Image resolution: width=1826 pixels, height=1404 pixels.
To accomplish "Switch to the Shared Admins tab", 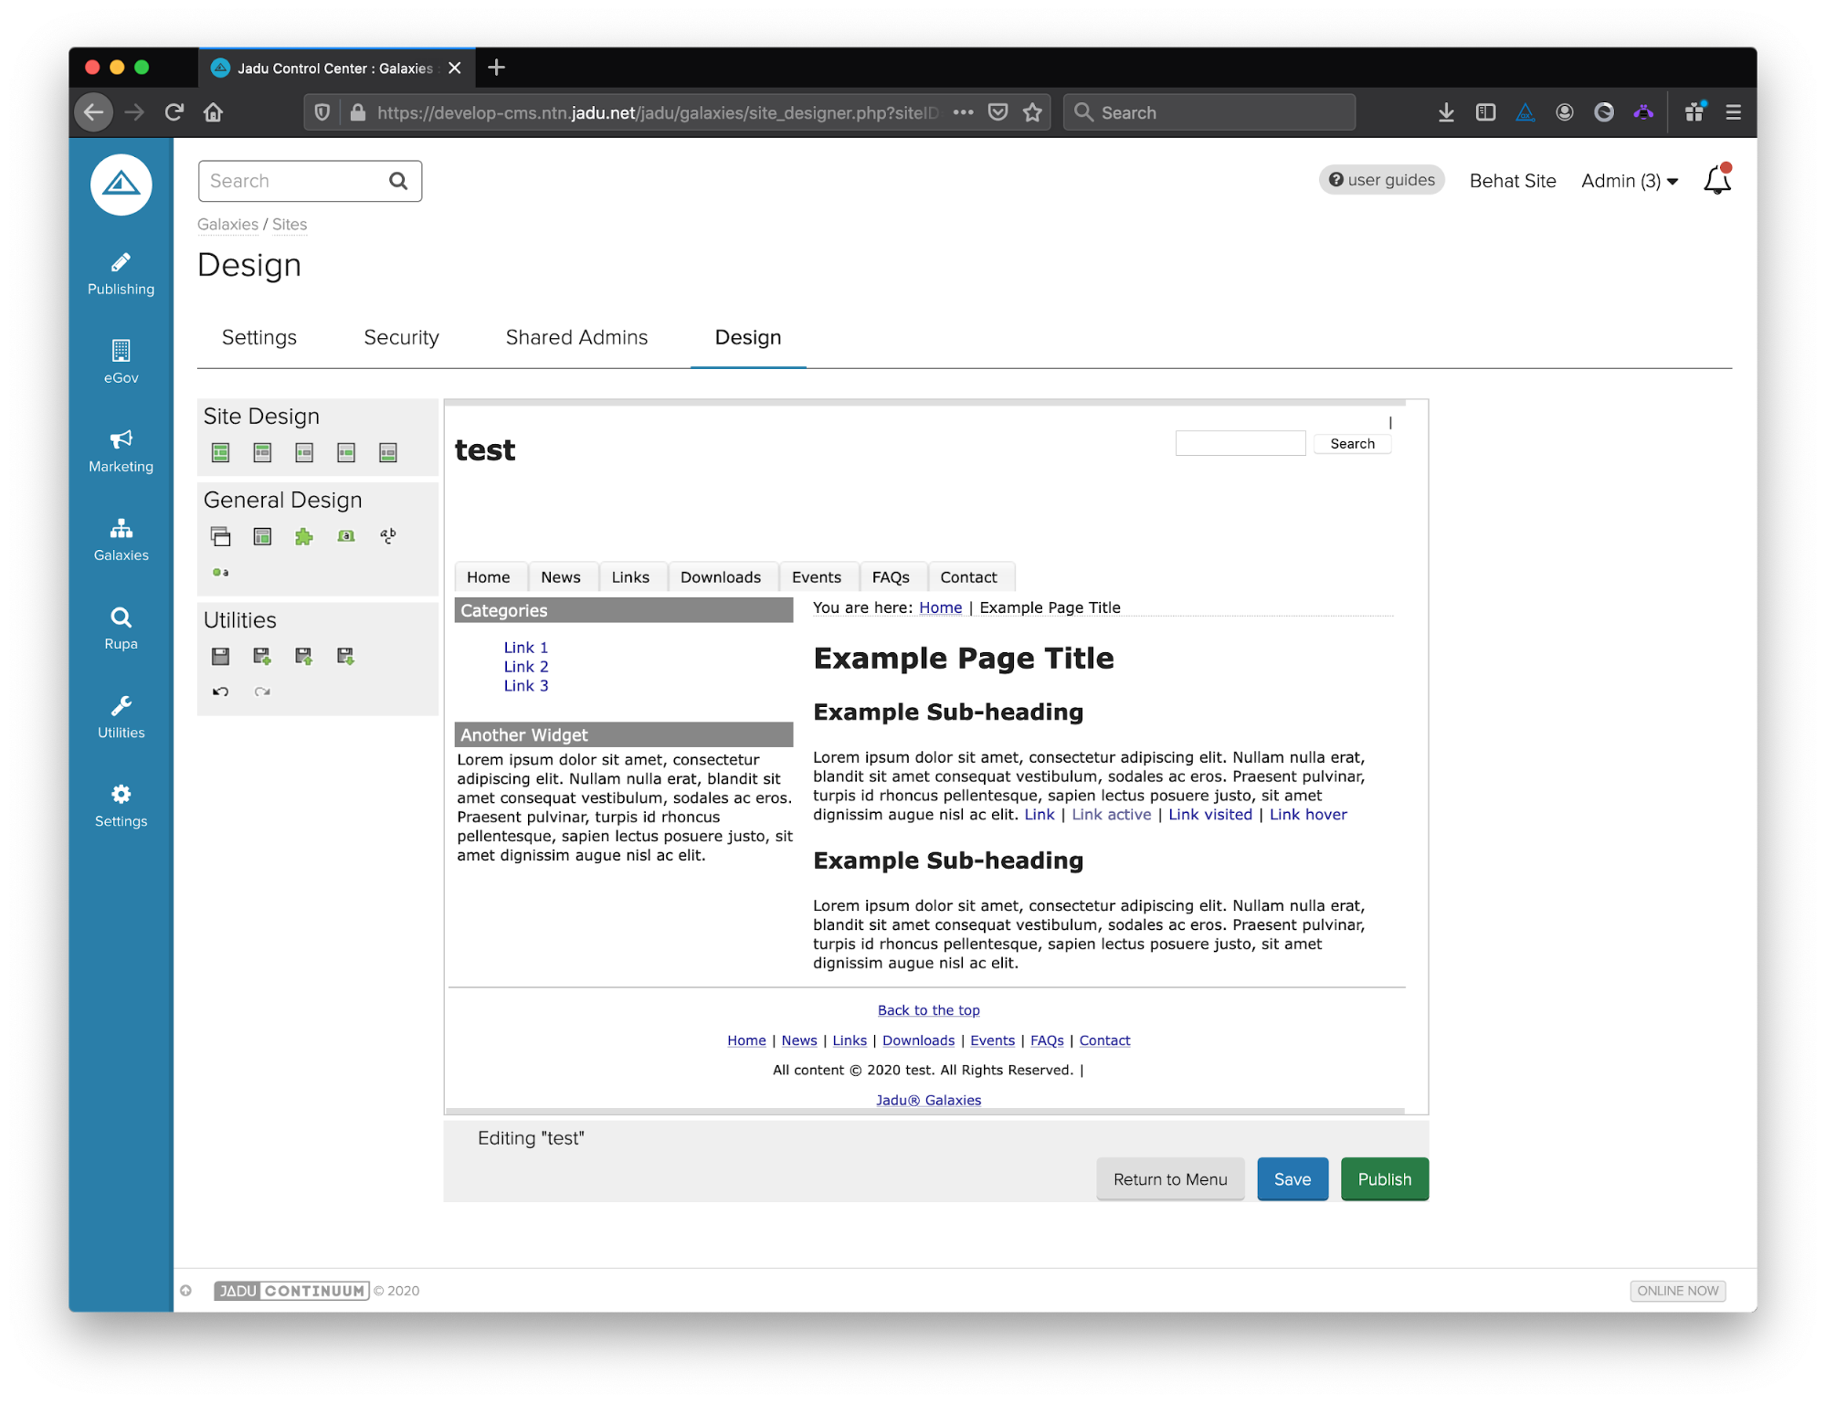I will 576,337.
